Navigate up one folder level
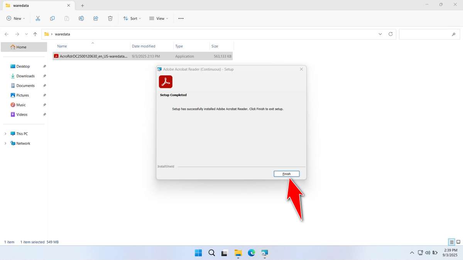This screenshot has width=463, height=260. point(35,34)
